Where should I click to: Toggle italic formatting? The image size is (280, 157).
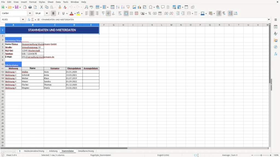(x=59, y=13)
